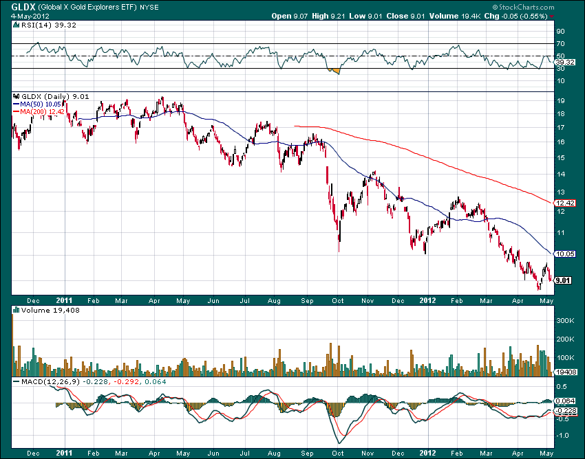Click the blue line marker for MA(50)
The height and width of the screenshot is (459, 585).
[x=16, y=104]
